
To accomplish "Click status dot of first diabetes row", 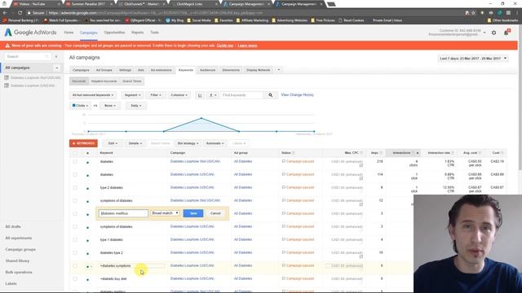I will tap(87, 163).
